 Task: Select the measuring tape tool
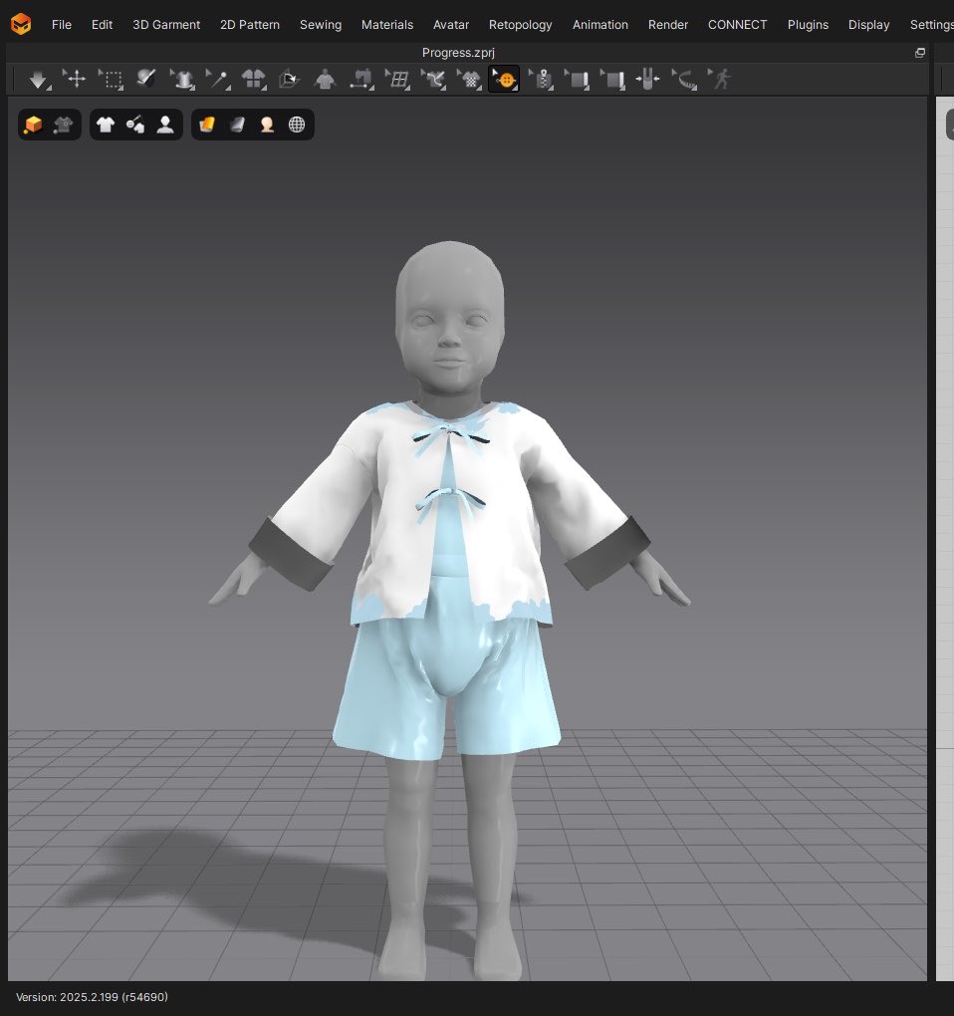pyautogui.click(x=684, y=79)
